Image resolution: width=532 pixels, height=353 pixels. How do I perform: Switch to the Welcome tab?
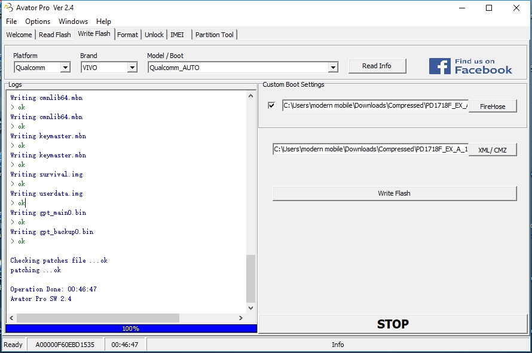[x=19, y=35]
